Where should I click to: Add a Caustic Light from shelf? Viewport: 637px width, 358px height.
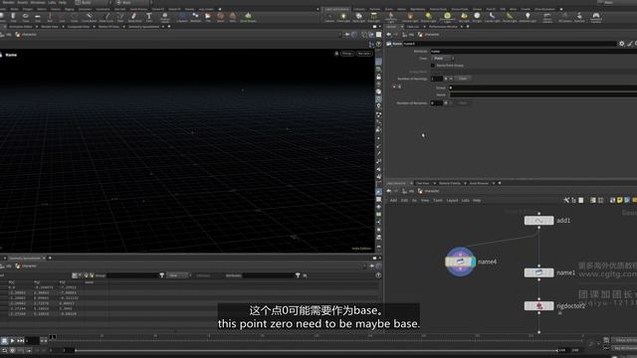point(492,17)
